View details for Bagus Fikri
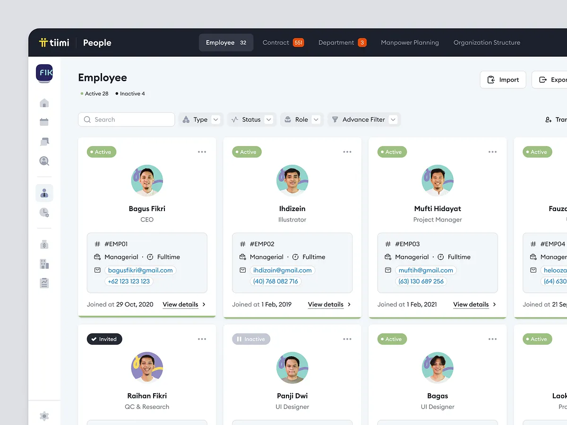This screenshot has width=567, height=425. [x=184, y=305]
